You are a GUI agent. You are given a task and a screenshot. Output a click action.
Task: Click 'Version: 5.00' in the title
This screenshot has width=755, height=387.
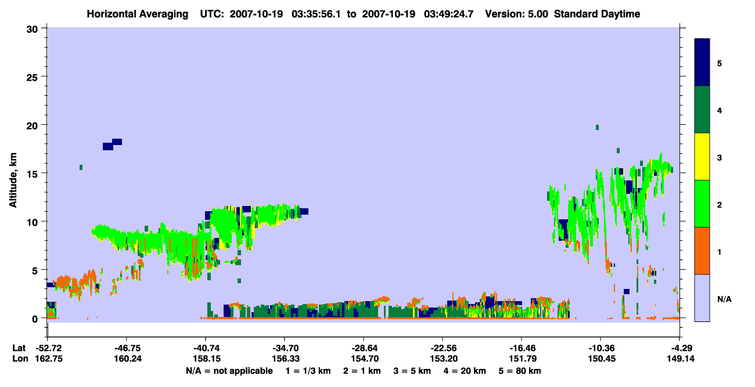click(517, 14)
